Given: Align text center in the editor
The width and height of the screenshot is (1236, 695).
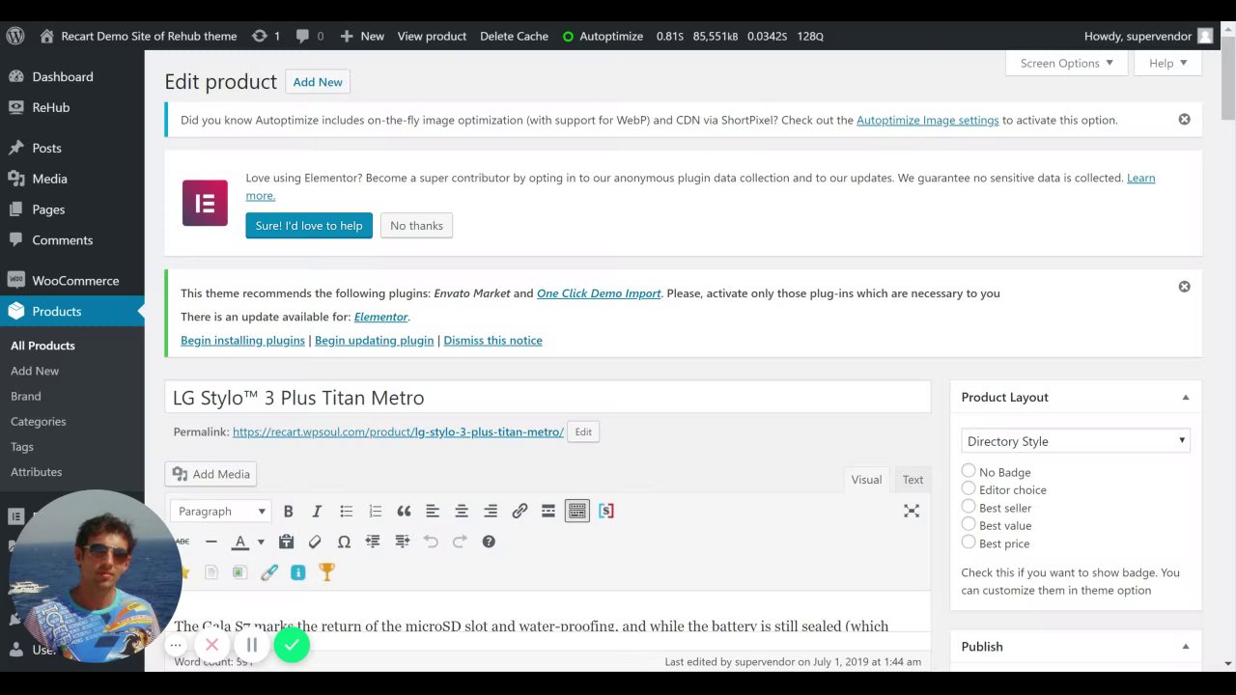Looking at the screenshot, I should point(462,511).
